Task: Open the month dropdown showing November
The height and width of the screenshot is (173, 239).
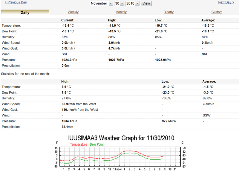Action: click(x=101, y=3)
